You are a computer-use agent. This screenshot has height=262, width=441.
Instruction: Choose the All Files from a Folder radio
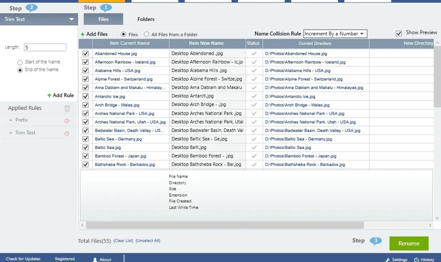[146, 34]
